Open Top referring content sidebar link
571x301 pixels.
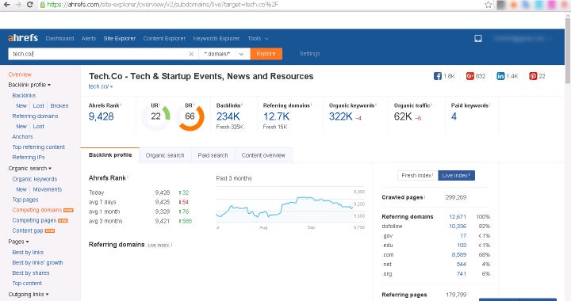[x=38, y=147]
